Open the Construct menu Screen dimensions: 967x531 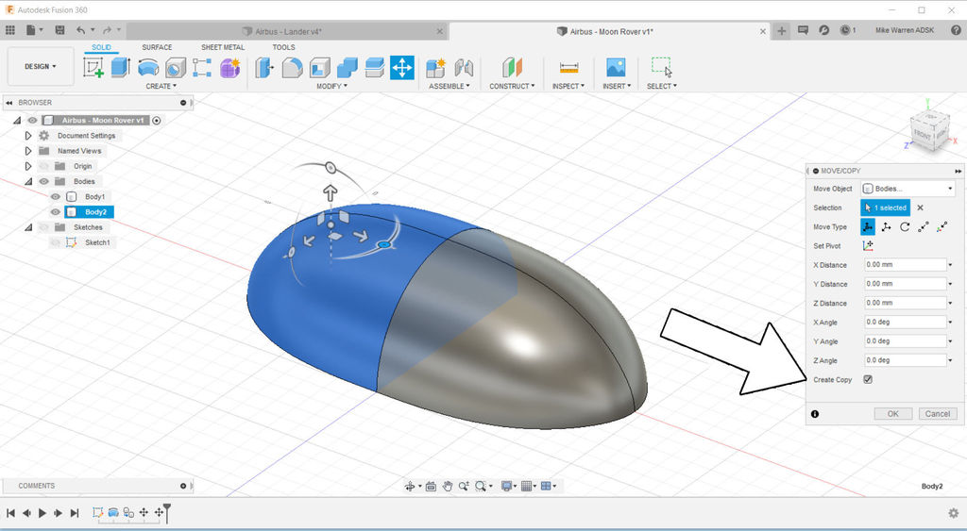[512, 86]
